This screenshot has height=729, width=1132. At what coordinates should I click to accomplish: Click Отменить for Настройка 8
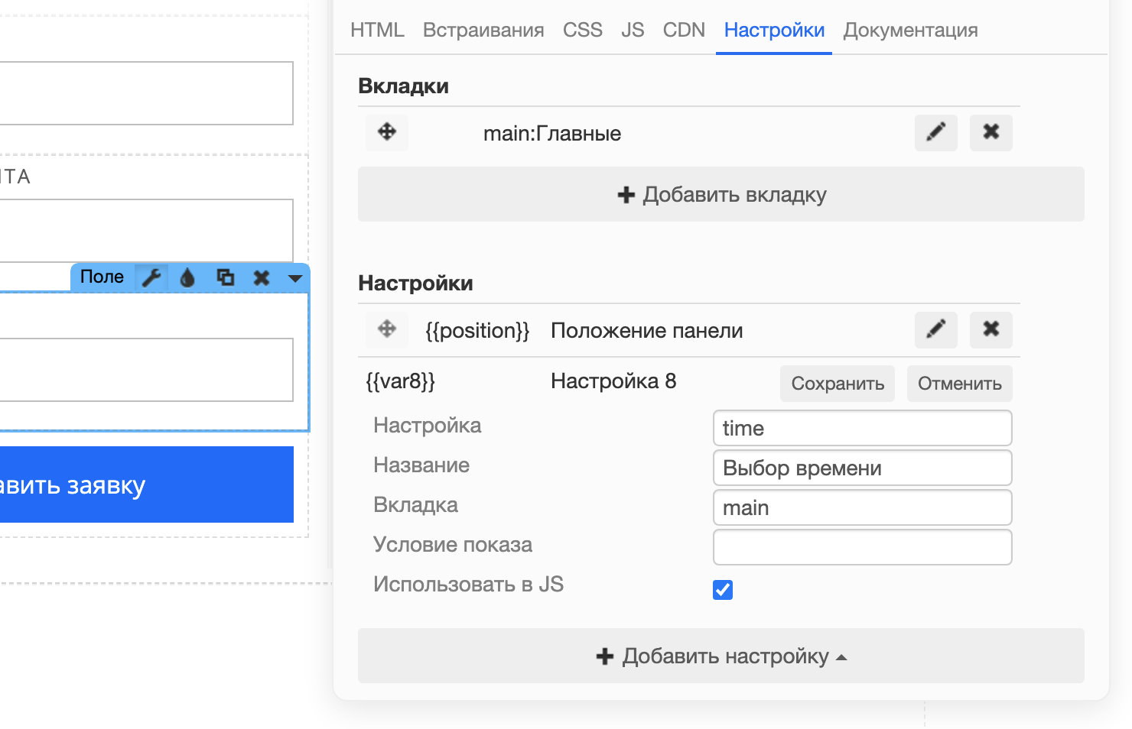tap(960, 383)
